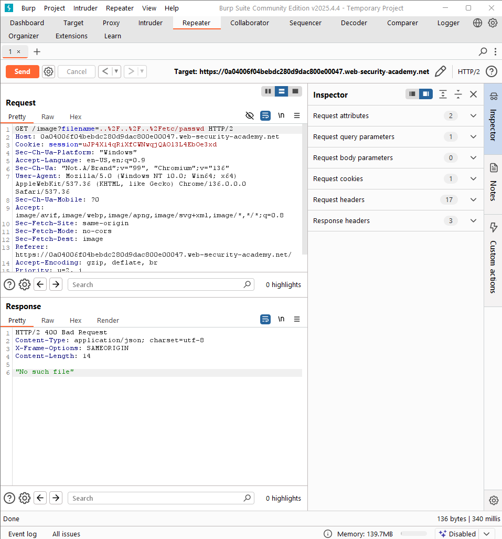Switch to the Decoder tab

click(354, 23)
